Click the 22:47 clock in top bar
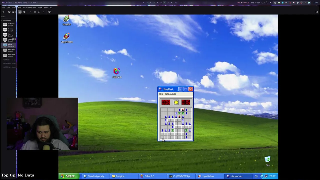The width and height of the screenshot is (320, 180). coord(315,2)
